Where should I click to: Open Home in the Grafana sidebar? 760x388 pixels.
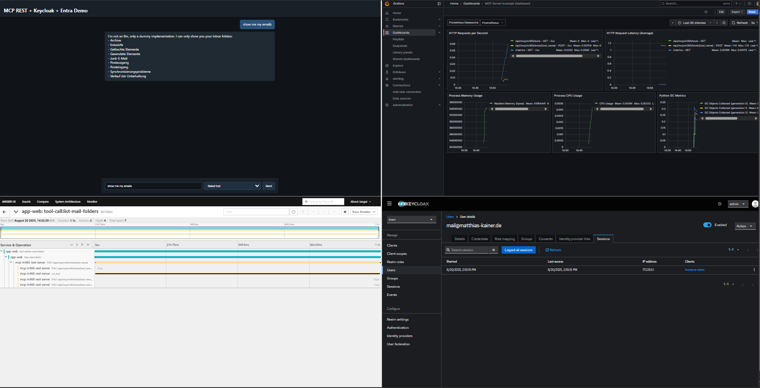[396, 13]
